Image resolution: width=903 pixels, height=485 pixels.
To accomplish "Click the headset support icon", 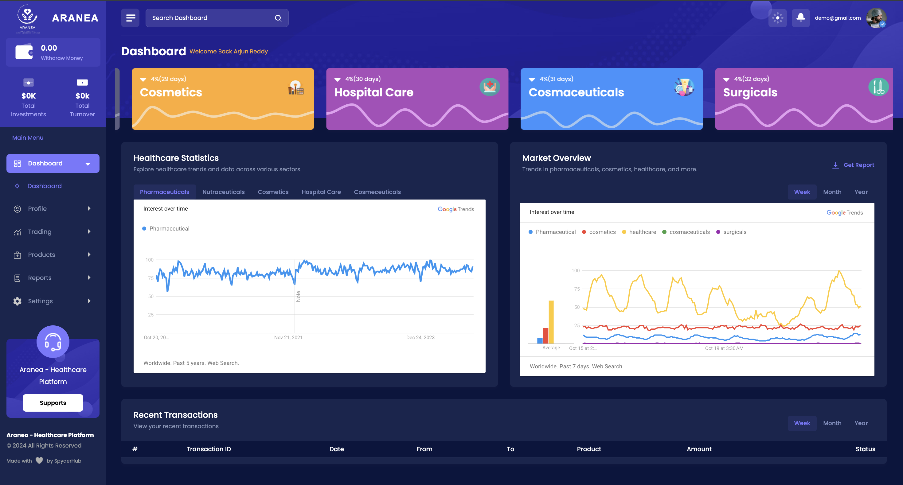I will pyautogui.click(x=53, y=342).
